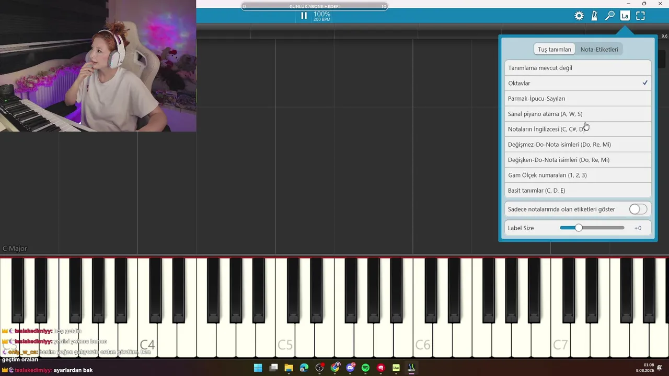Click the C Major key signature label
Viewport: 669px width, 376px height.
(x=15, y=249)
